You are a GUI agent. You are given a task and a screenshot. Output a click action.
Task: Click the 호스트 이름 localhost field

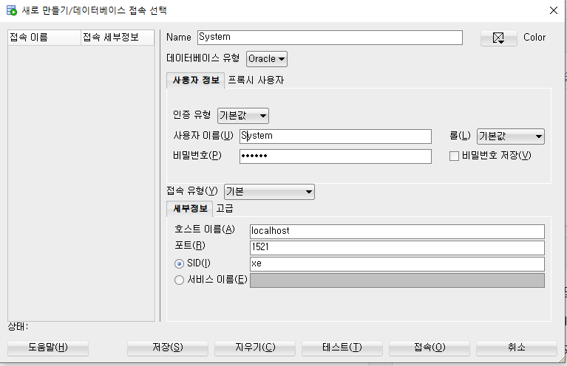point(397,232)
